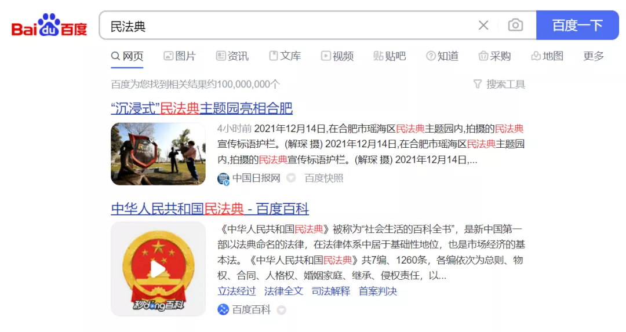Go to the 贴吧 tab
Screen dimensions: 626x332
tap(390, 56)
